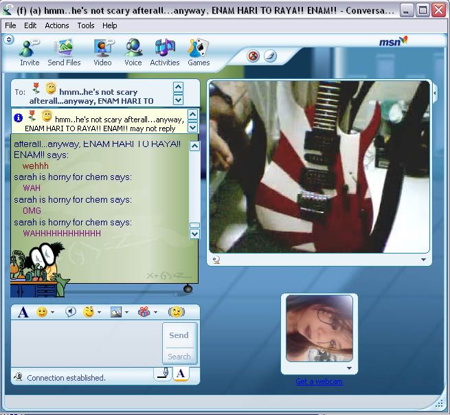This screenshot has height=415, width=450.
Task: Open the Activities icon
Action: (x=164, y=52)
